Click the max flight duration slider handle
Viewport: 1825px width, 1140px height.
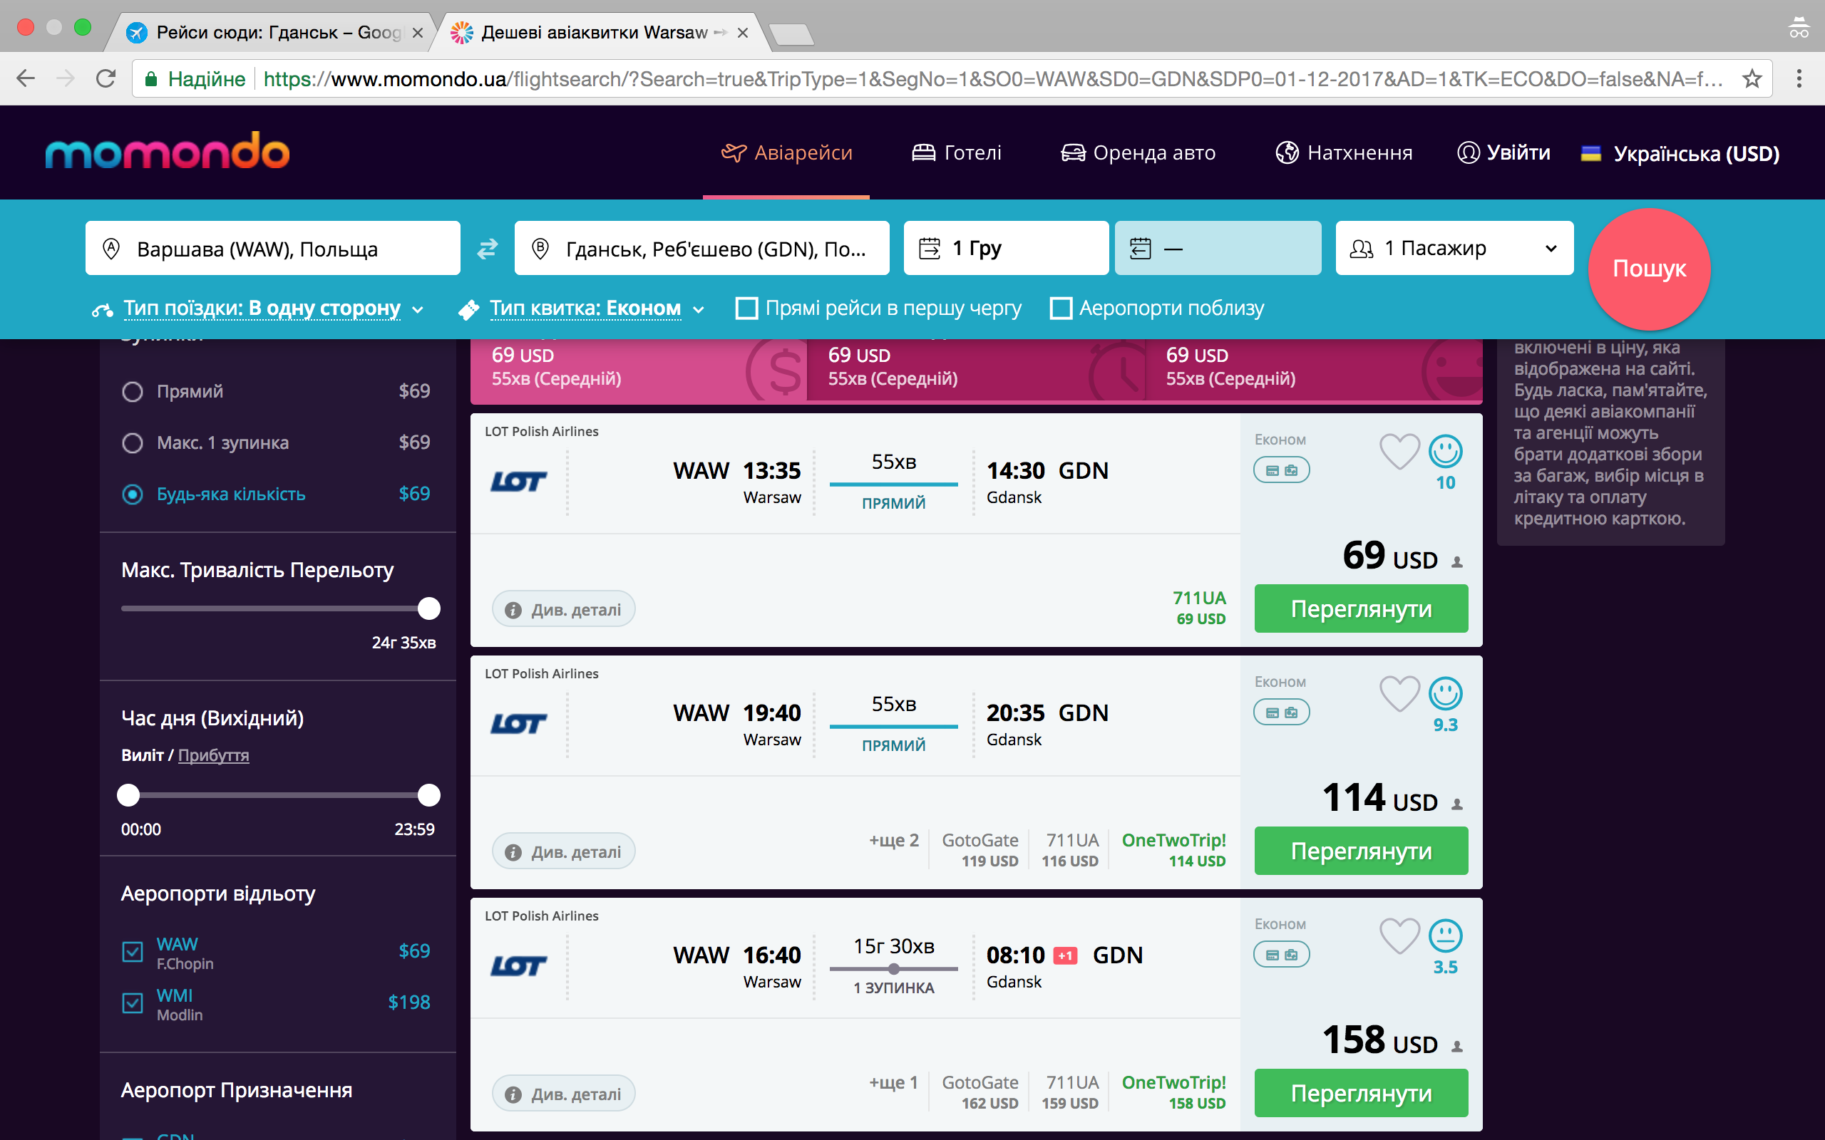point(429,608)
